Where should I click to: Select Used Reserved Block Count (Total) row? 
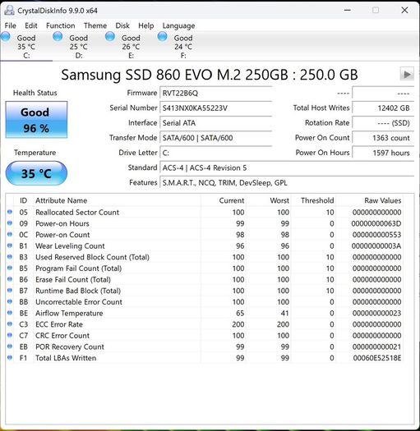point(205,257)
